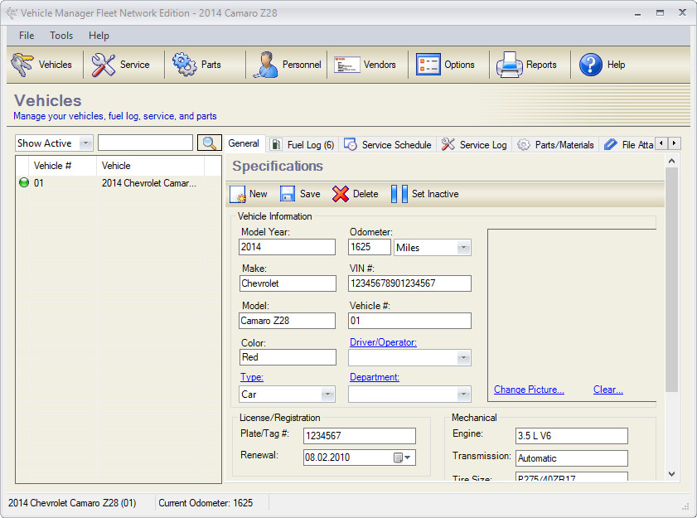The width and height of the screenshot is (697, 518).
Task: Open the Miles odometer unit dropdown
Action: [463, 248]
